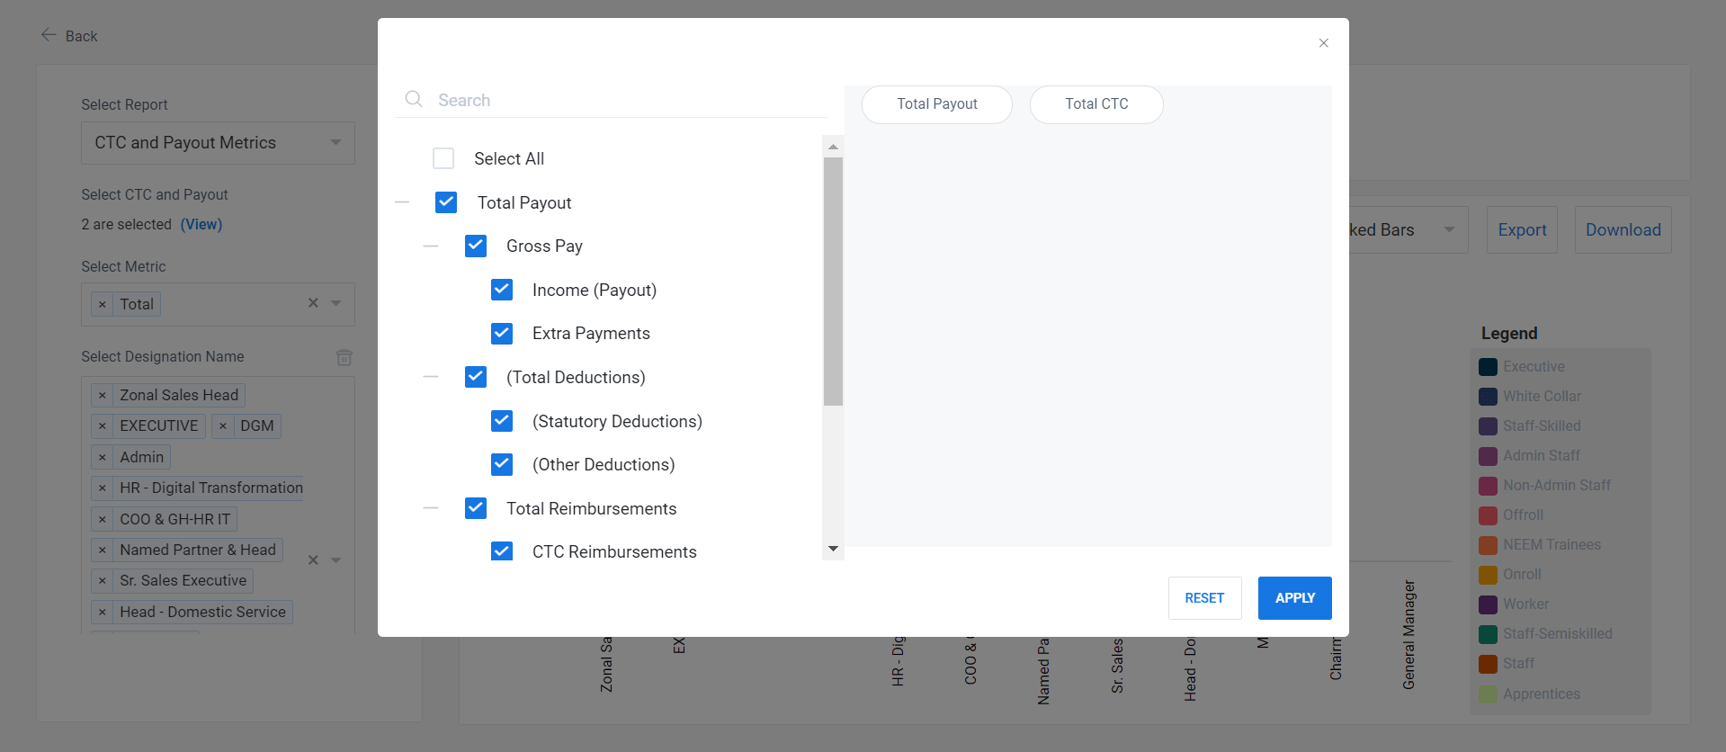Click the RESET button
1726x752 pixels.
tap(1204, 598)
